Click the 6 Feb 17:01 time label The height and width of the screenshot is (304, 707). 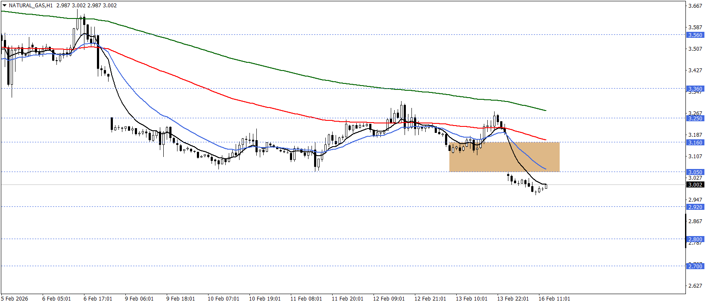click(98, 299)
